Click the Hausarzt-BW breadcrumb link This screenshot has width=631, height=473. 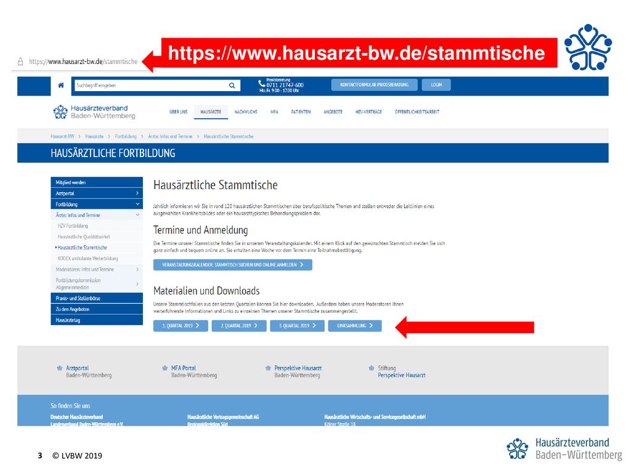62,136
